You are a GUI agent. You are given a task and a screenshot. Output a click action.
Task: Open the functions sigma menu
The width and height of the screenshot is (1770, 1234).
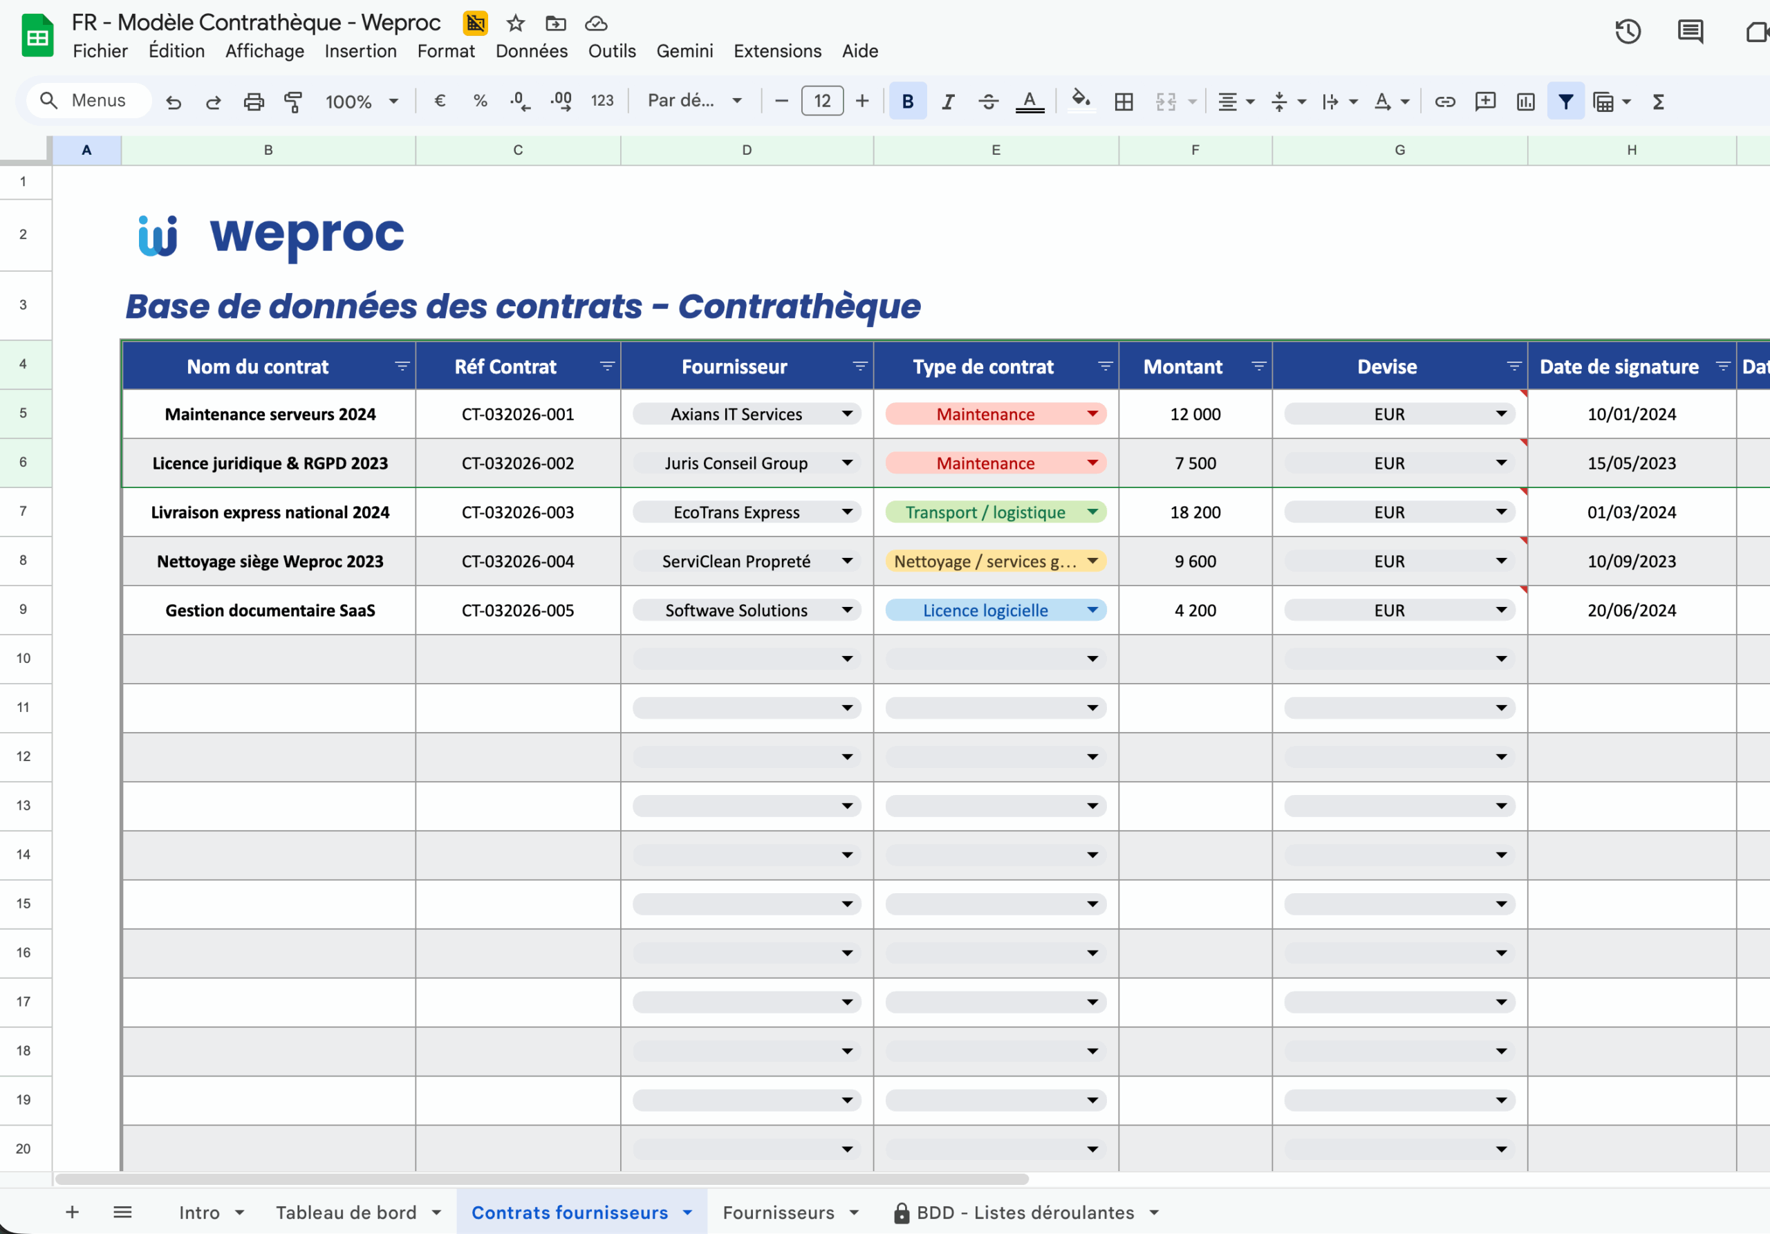(x=1659, y=101)
